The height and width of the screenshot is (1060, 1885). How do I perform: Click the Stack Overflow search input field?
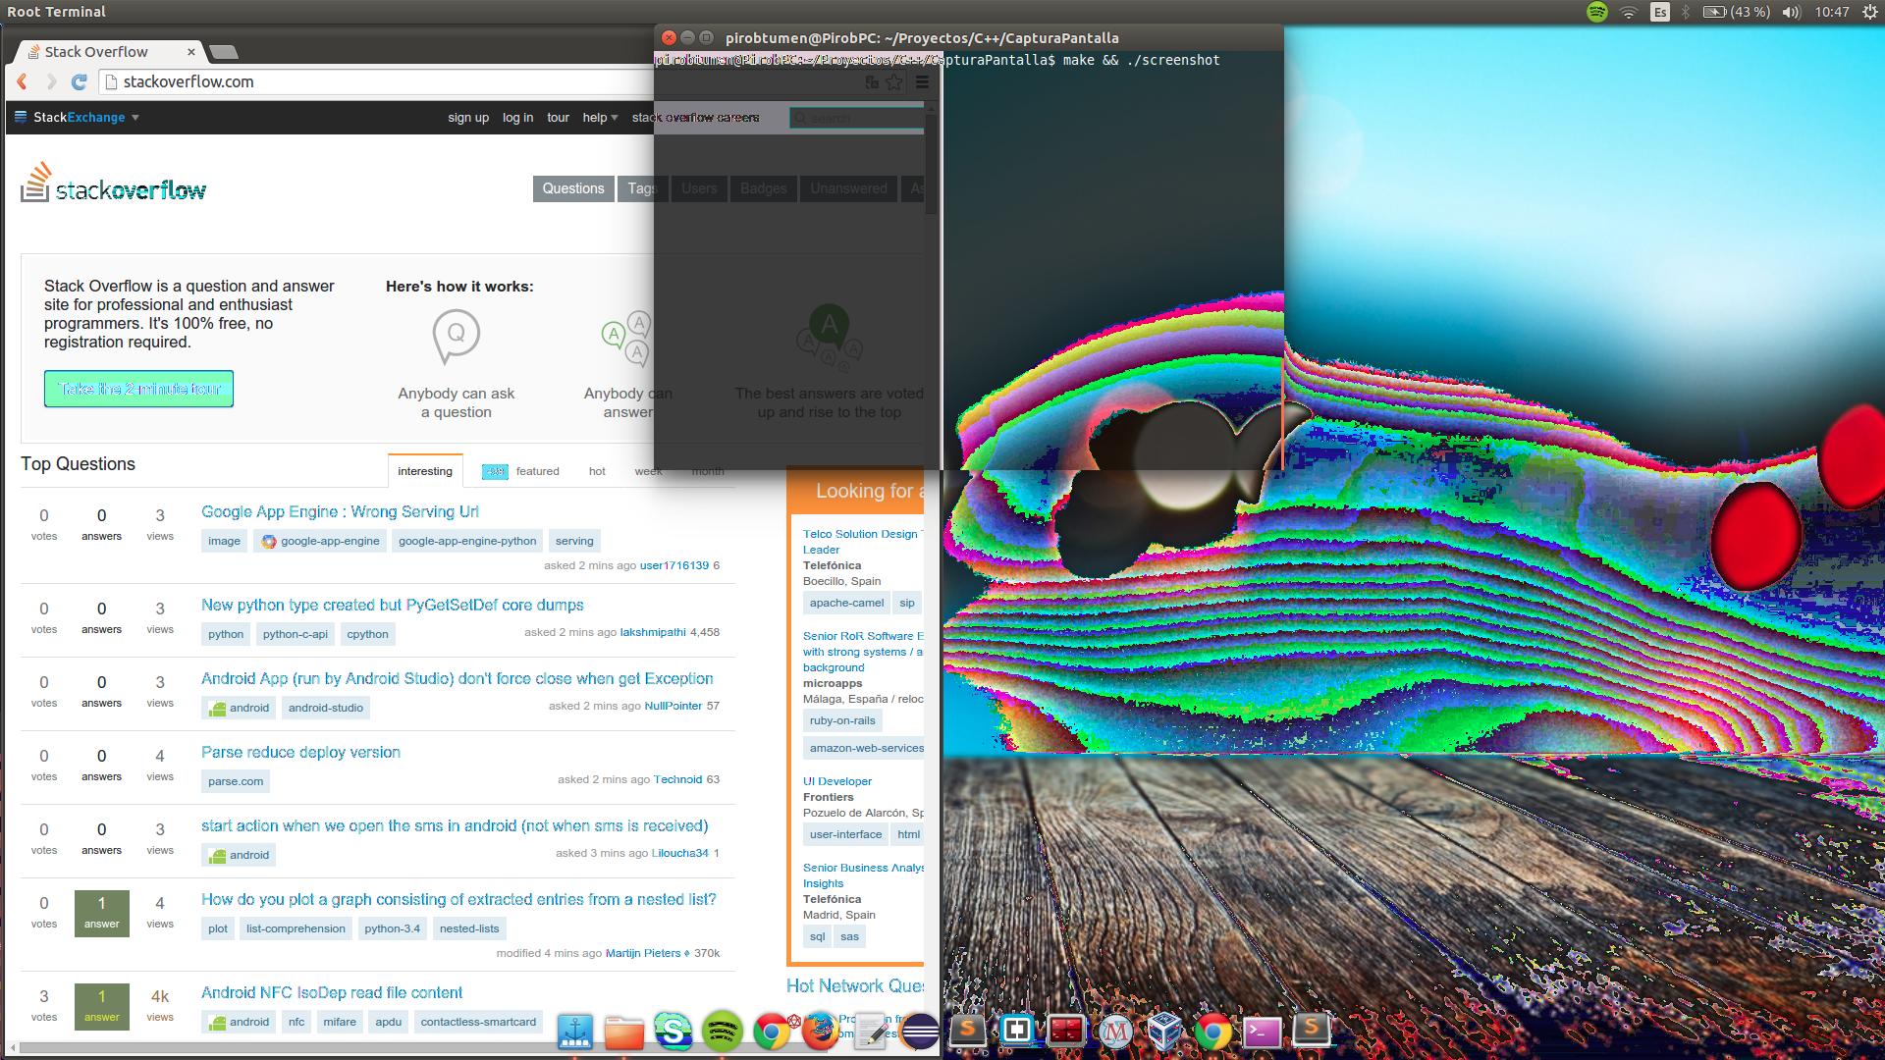[x=854, y=117]
